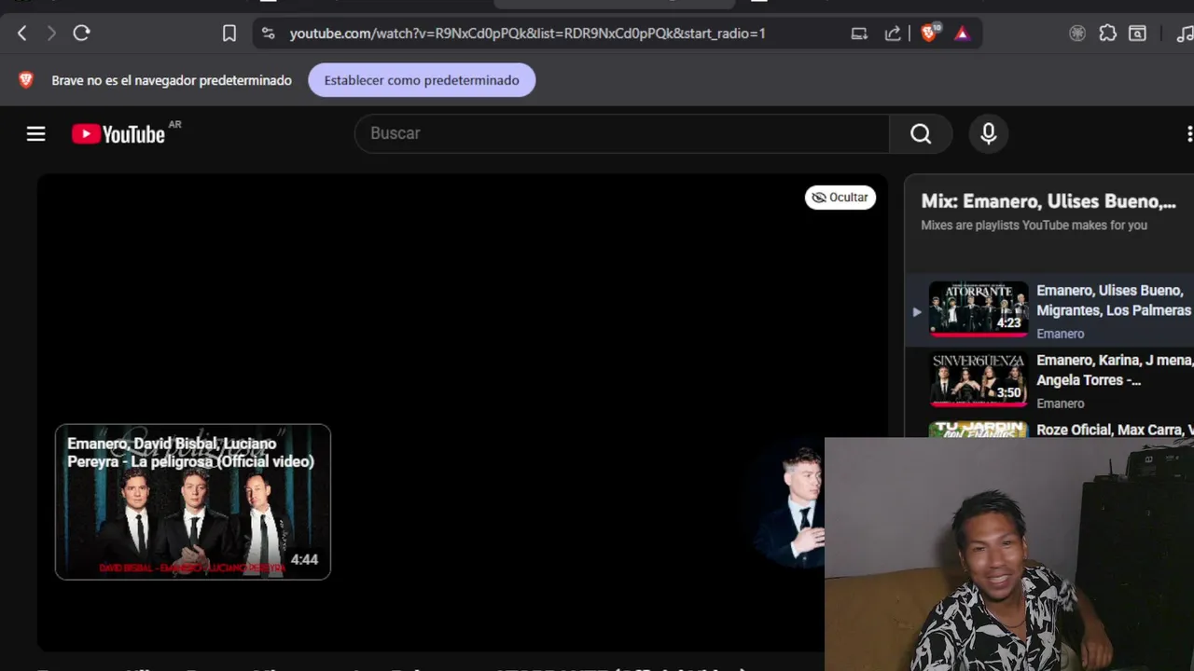The height and width of the screenshot is (671, 1194).
Task: Open the SINVERGUENZA thumbnail in the mix
Action: [979, 378]
